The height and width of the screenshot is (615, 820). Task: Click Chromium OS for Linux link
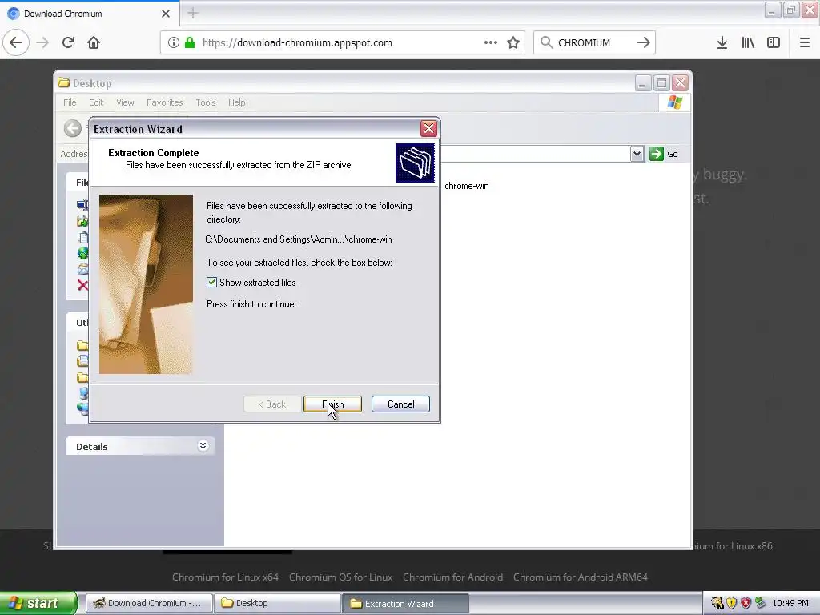click(340, 577)
